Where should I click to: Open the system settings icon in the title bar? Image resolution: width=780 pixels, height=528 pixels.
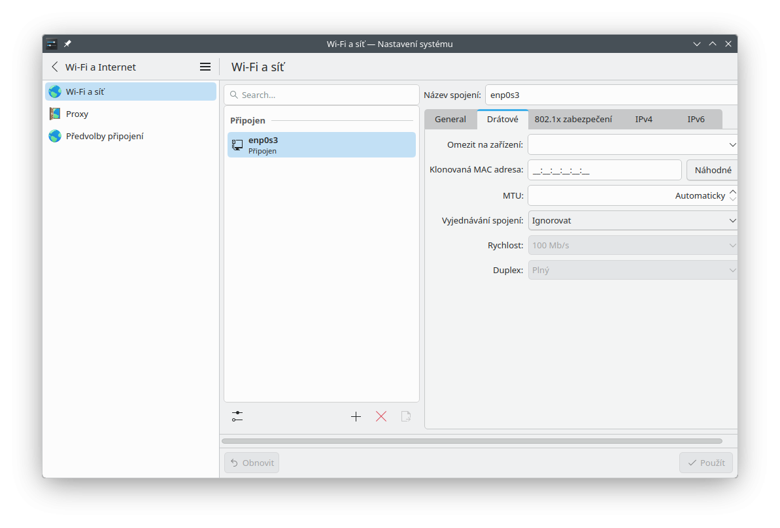tap(52, 44)
